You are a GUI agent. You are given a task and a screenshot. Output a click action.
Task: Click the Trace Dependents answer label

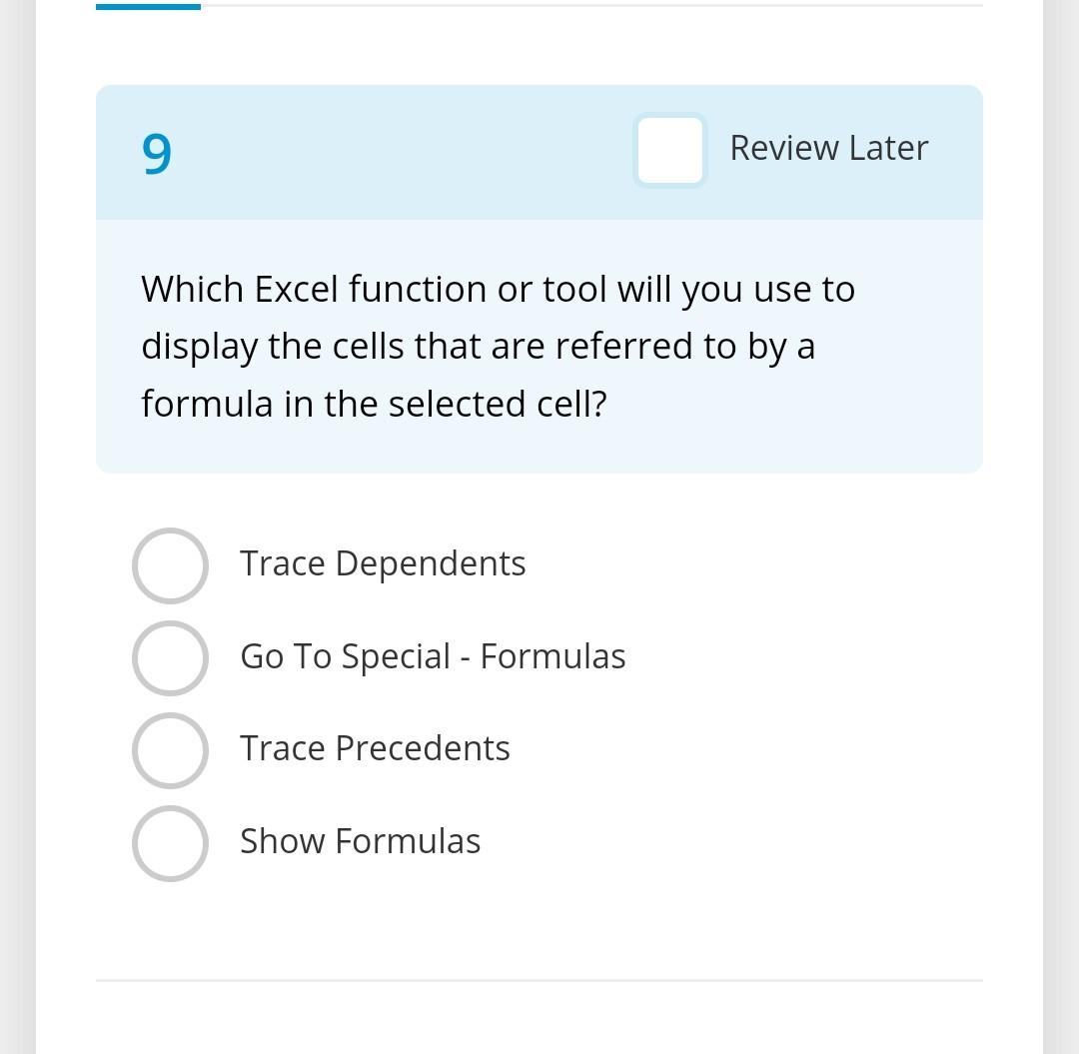click(383, 562)
